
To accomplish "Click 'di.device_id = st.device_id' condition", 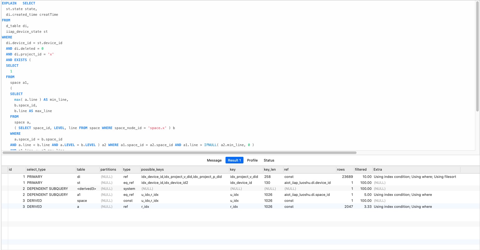I will (34, 43).
